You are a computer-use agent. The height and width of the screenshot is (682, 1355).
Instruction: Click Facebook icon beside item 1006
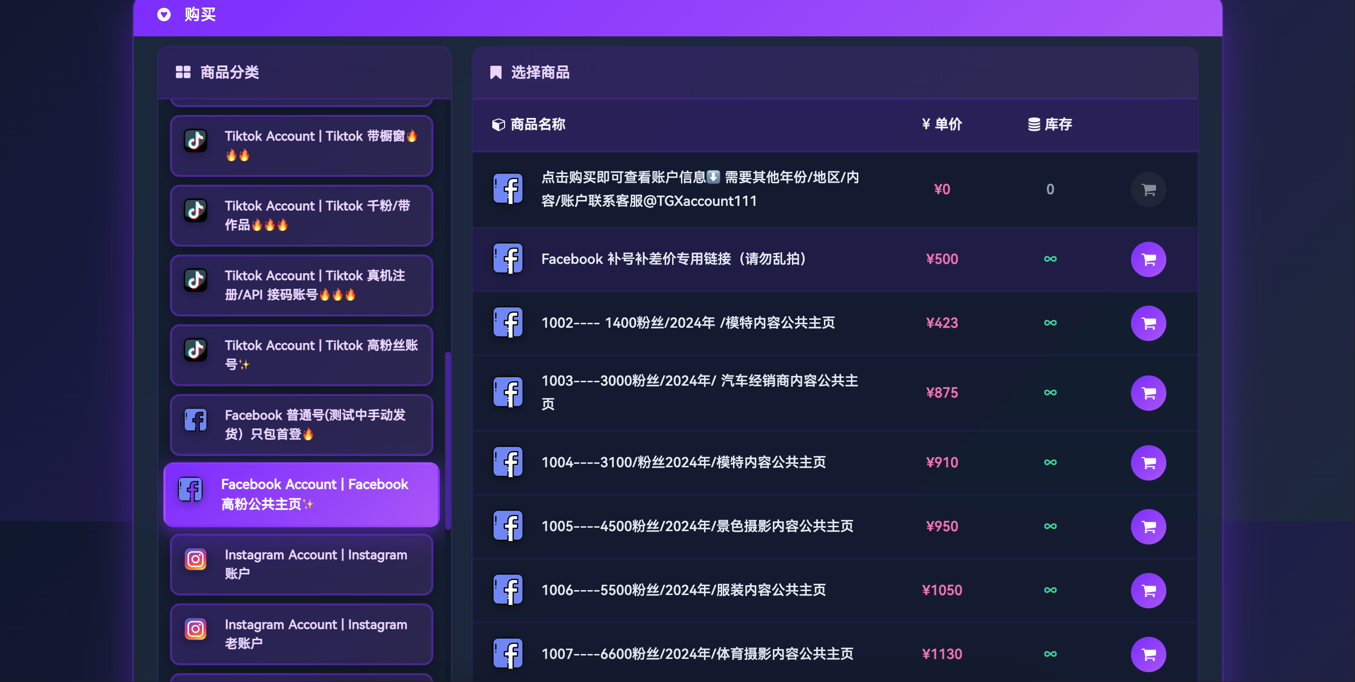coord(508,590)
